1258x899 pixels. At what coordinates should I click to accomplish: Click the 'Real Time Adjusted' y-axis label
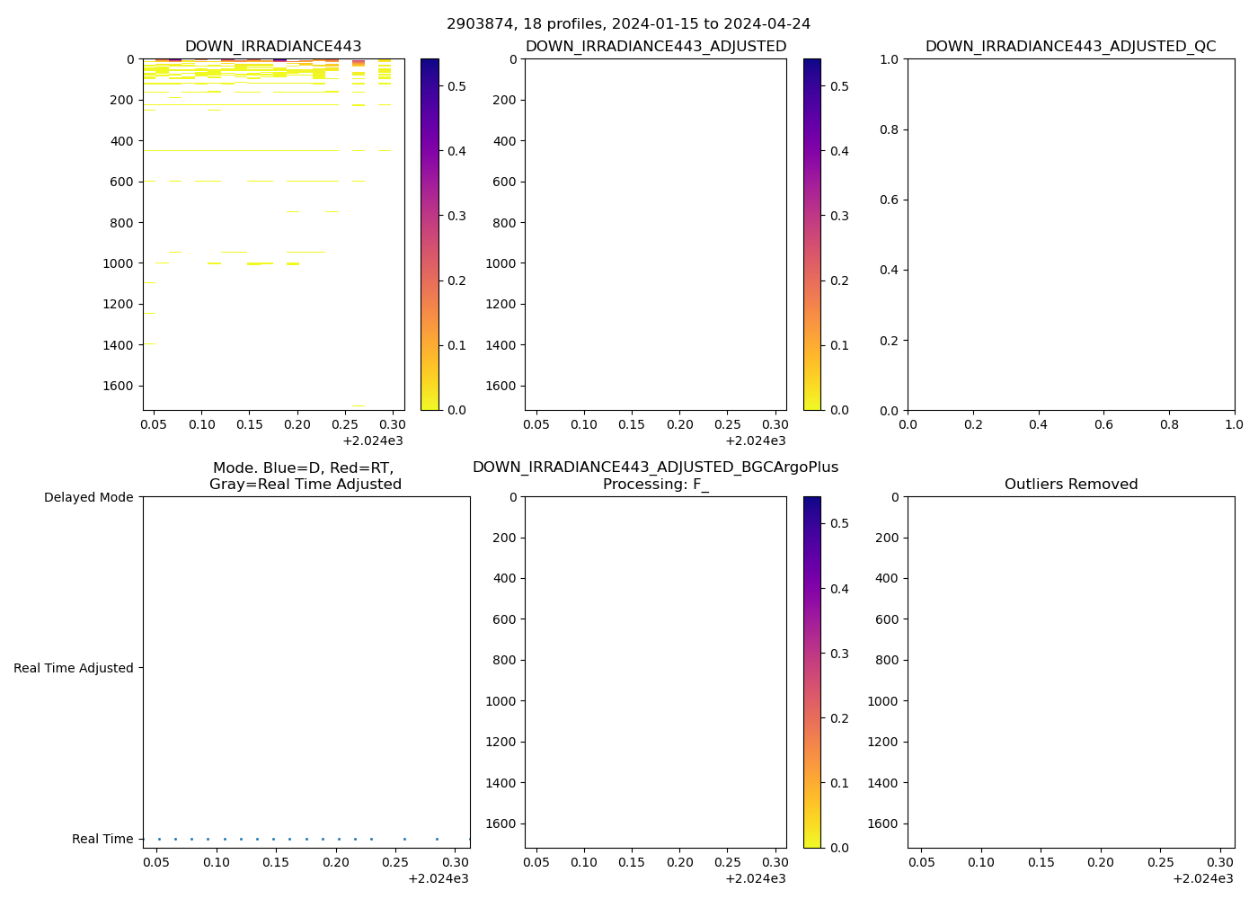point(74,668)
